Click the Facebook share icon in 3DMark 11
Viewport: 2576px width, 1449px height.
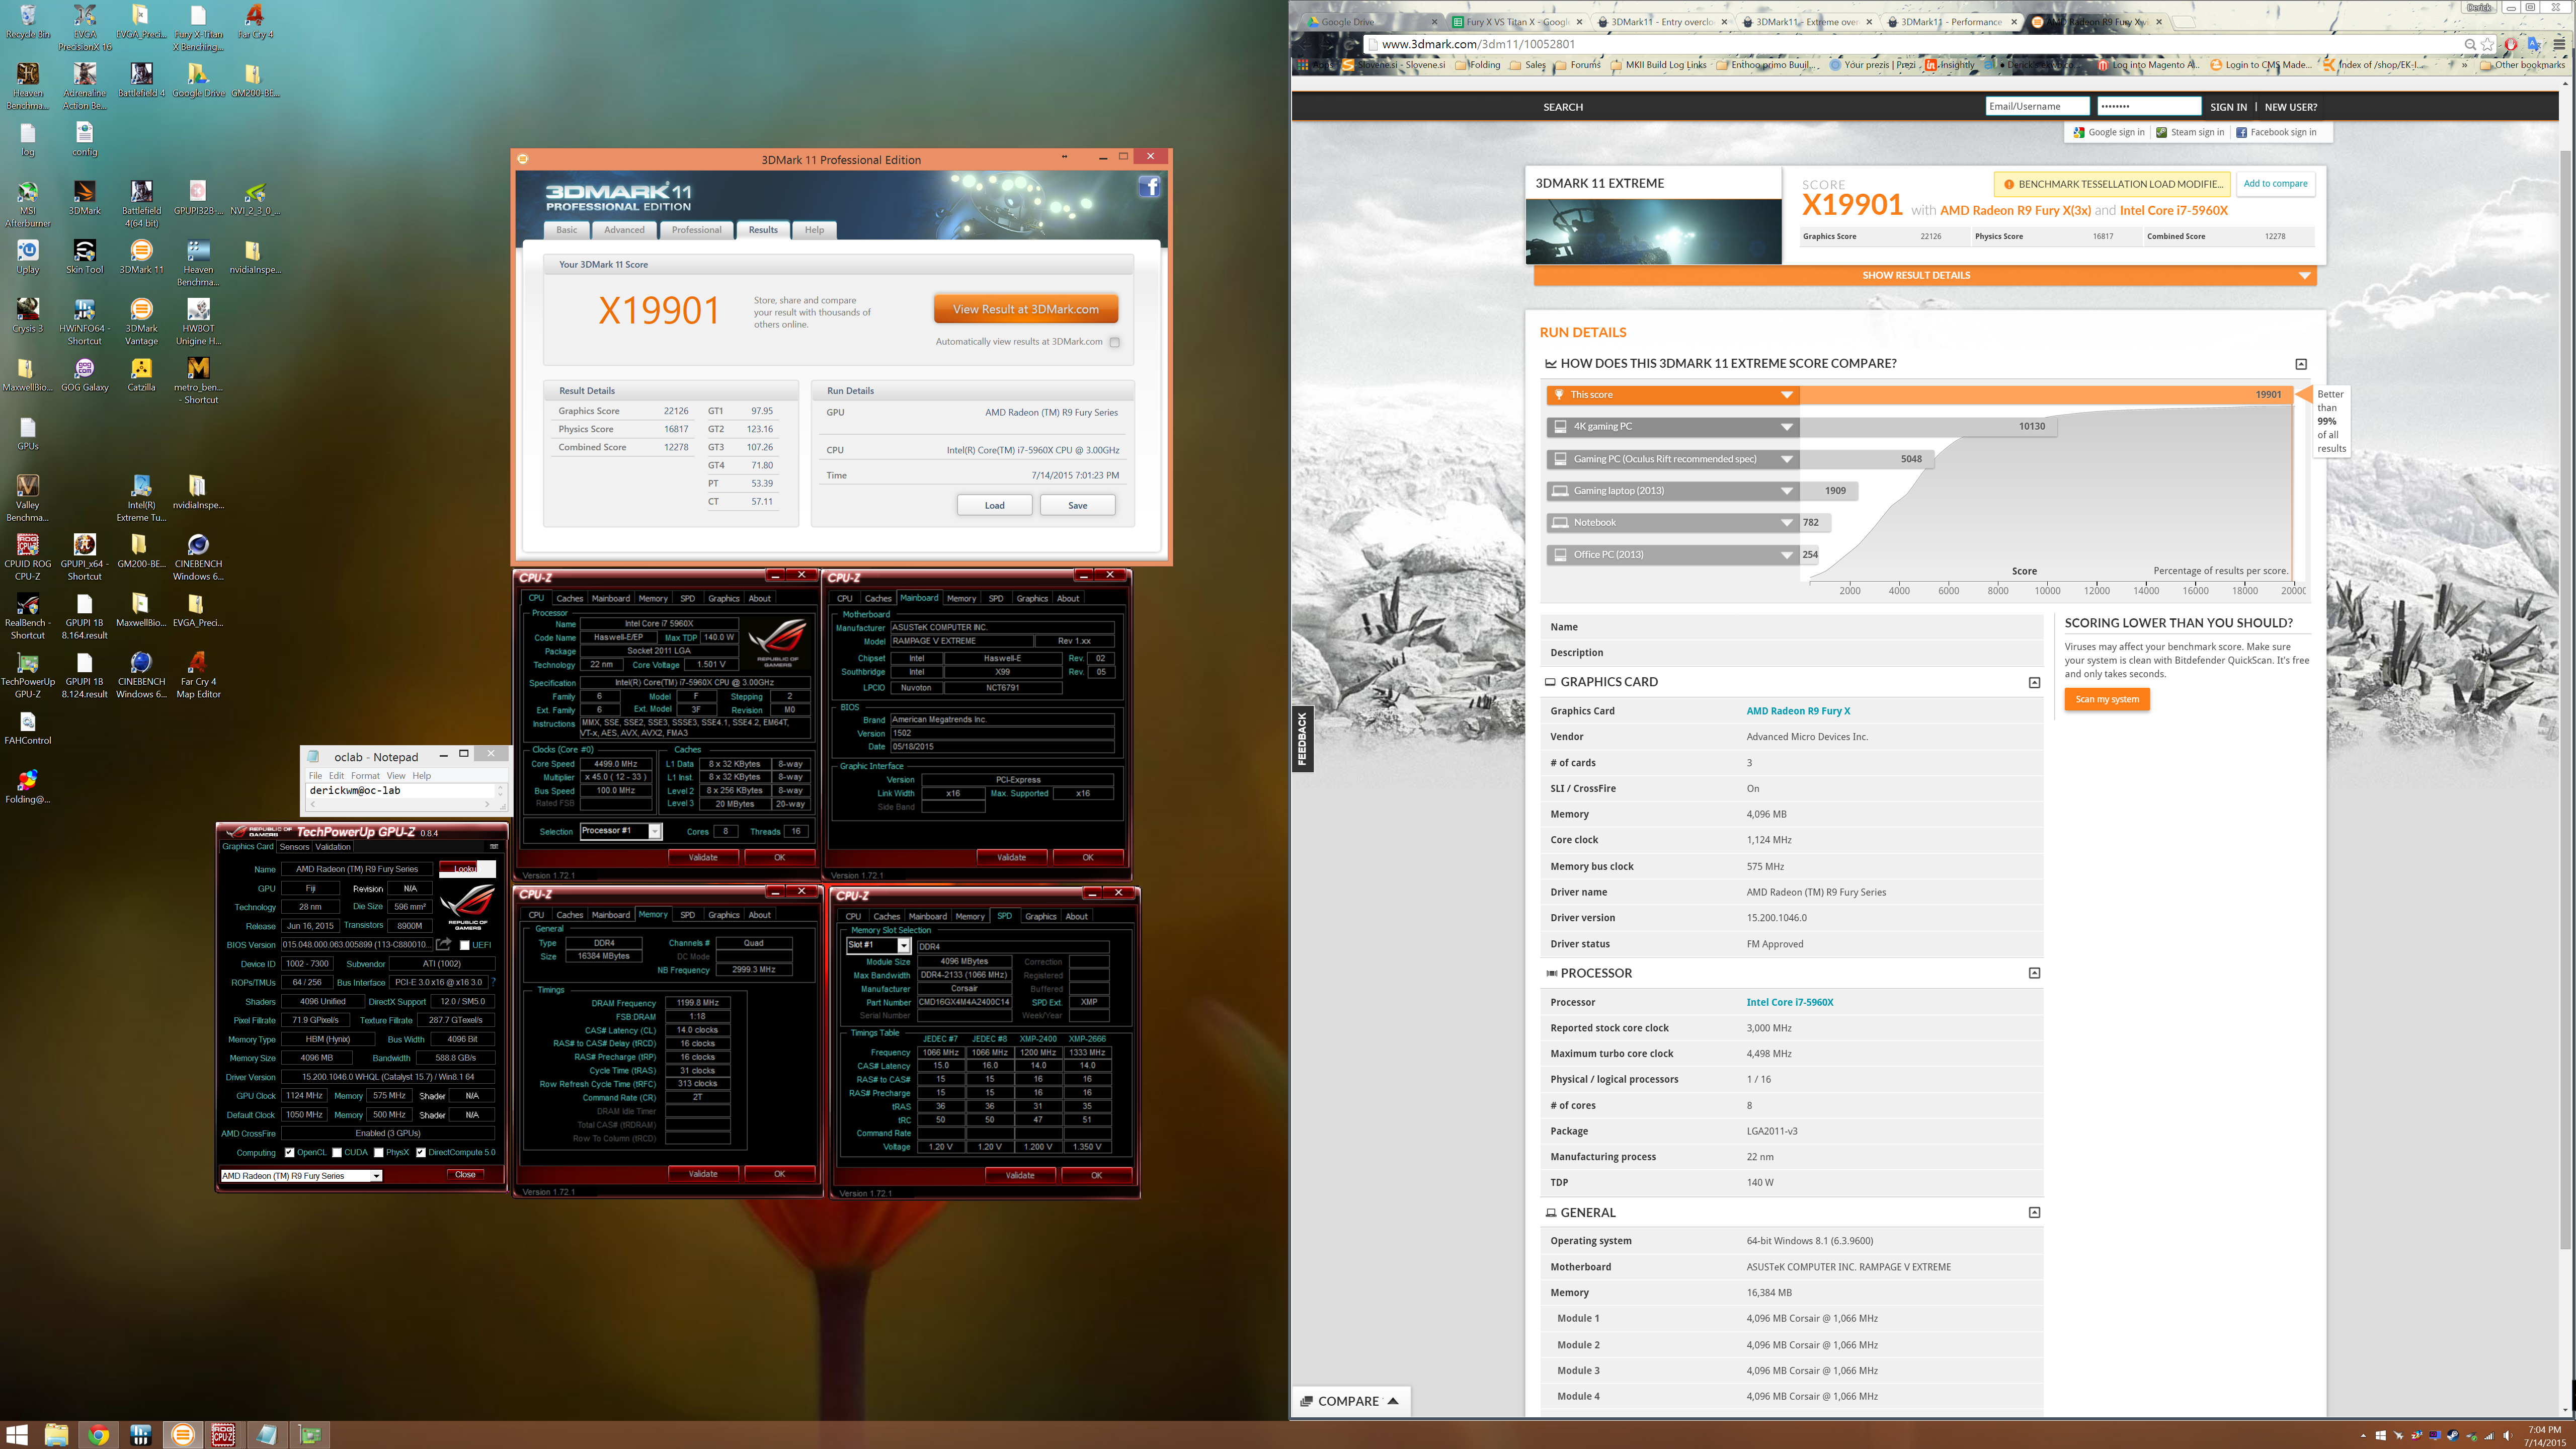click(1149, 187)
